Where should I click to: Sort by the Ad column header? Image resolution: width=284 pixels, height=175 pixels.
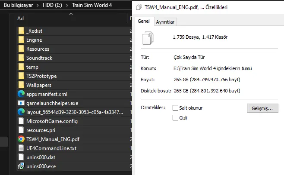(20, 18)
